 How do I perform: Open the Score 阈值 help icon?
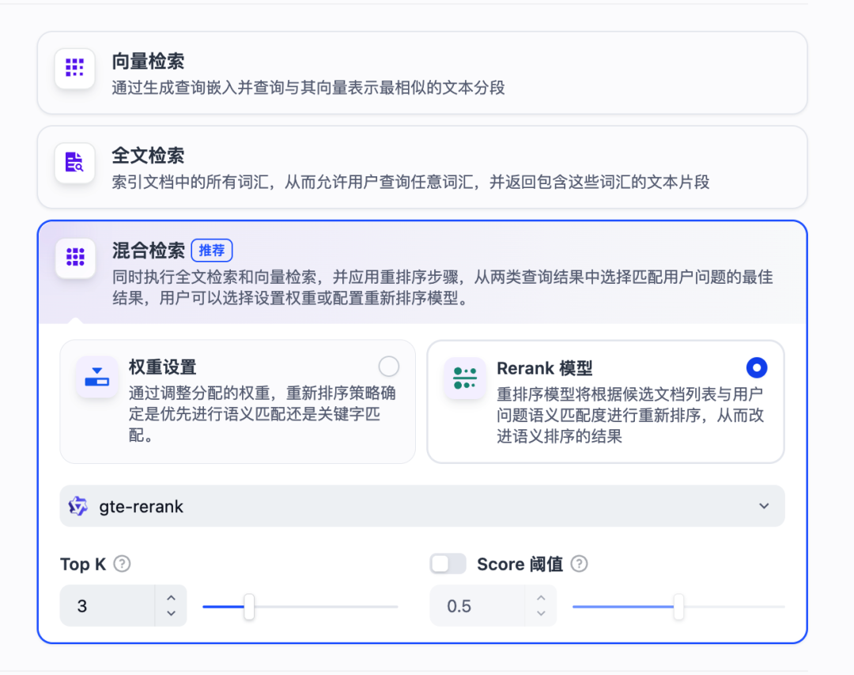click(578, 564)
